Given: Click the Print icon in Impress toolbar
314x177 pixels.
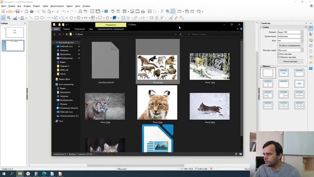Looking at the screenshot, I should coord(31,11).
